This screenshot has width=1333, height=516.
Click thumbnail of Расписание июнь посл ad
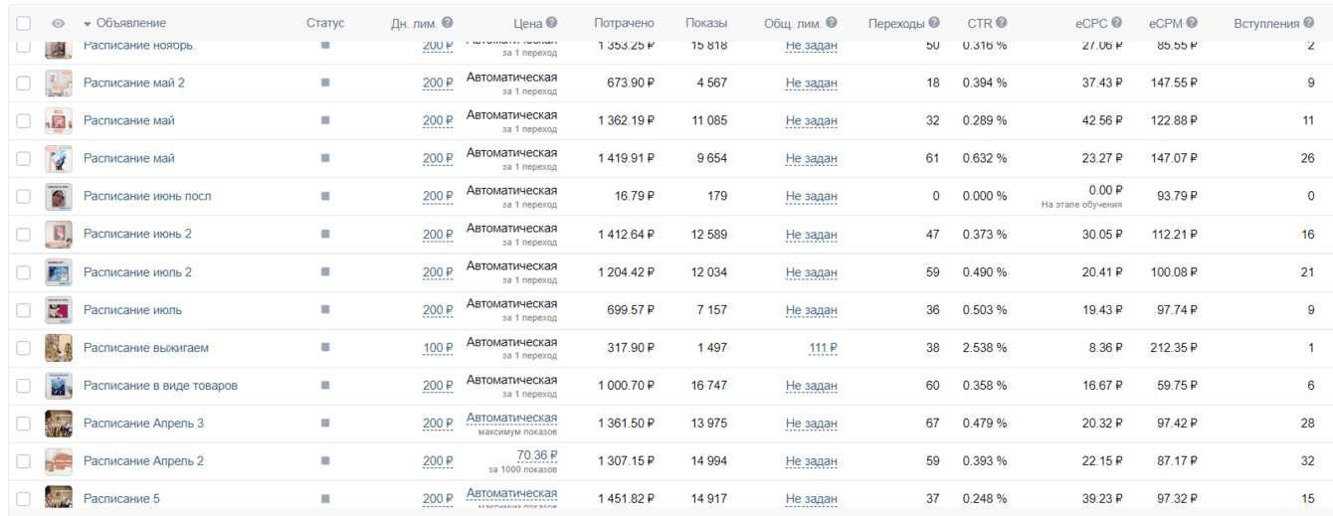click(59, 197)
